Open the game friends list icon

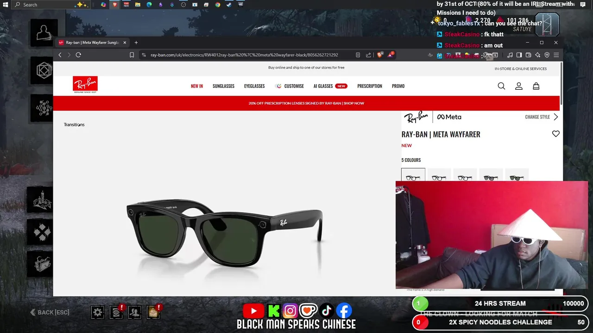tap(134, 312)
